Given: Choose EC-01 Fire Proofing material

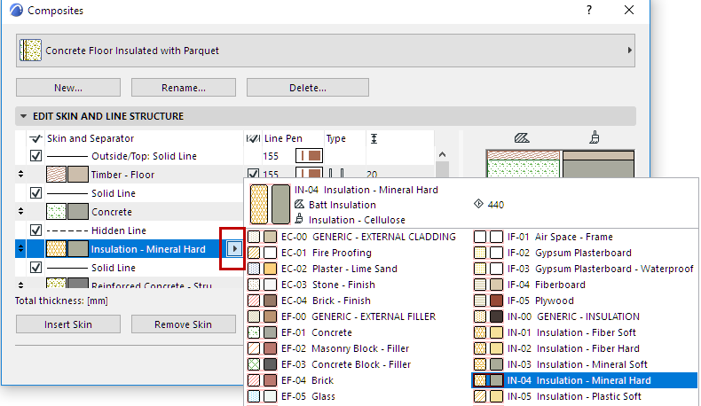Looking at the screenshot, I should pyautogui.click(x=358, y=253).
